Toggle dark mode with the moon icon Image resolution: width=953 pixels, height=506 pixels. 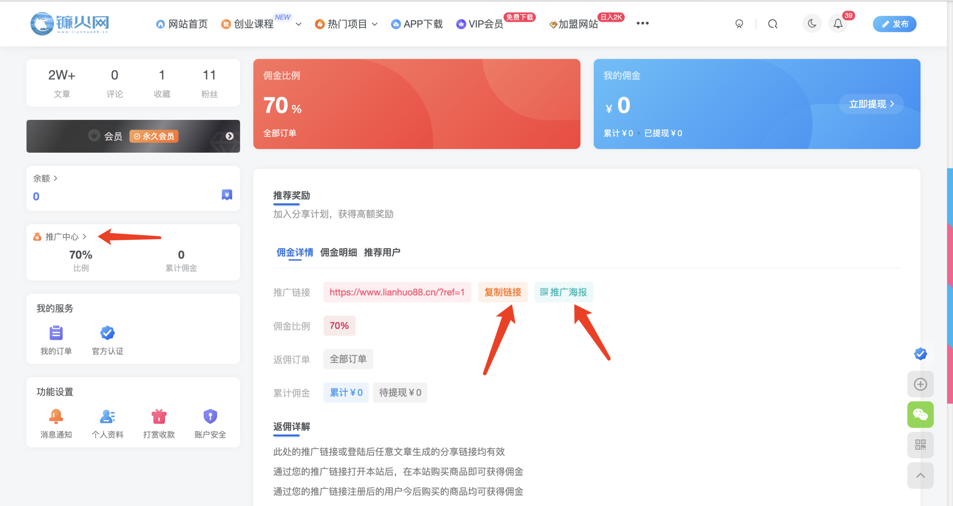[812, 23]
